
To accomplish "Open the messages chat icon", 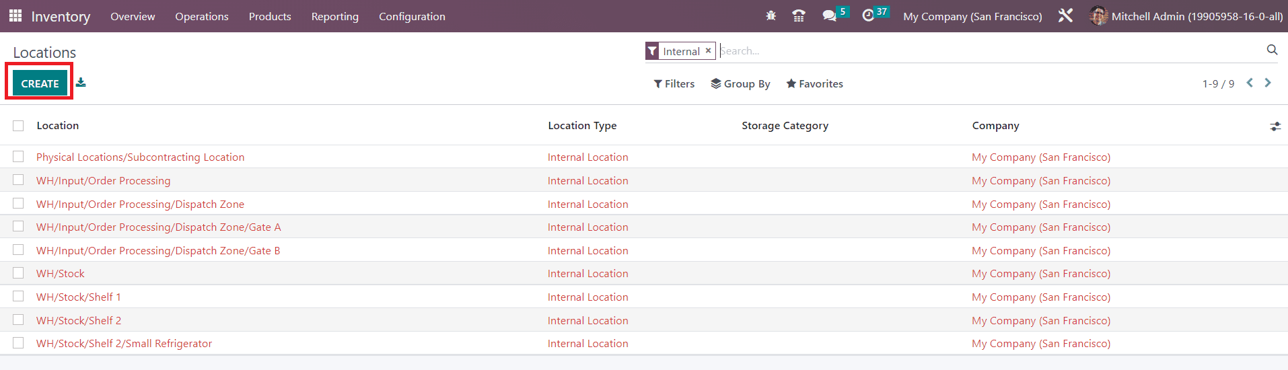I will tap(829, 15).
